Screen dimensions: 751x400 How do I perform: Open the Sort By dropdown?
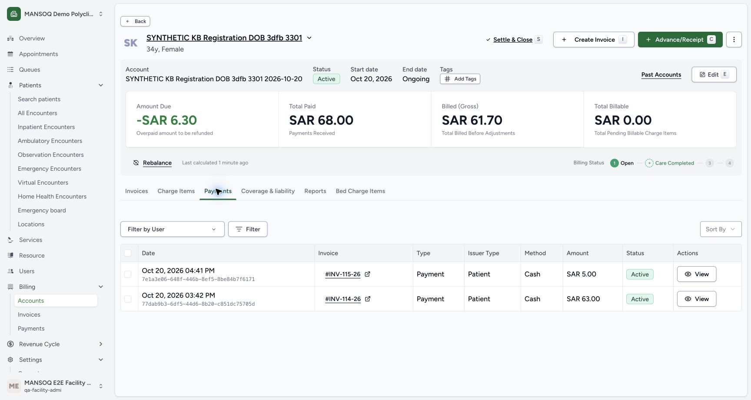click(721, 229)
